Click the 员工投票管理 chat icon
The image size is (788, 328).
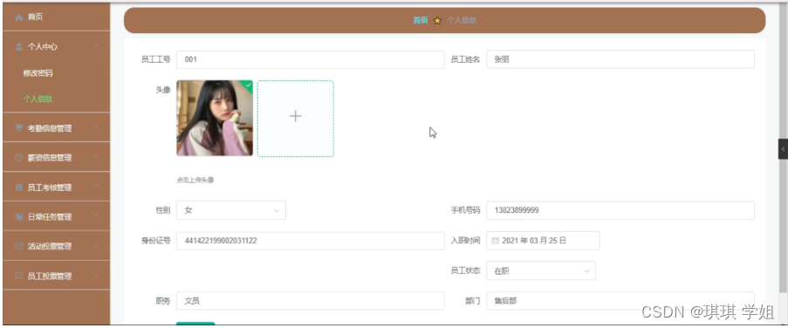point(19,276)
